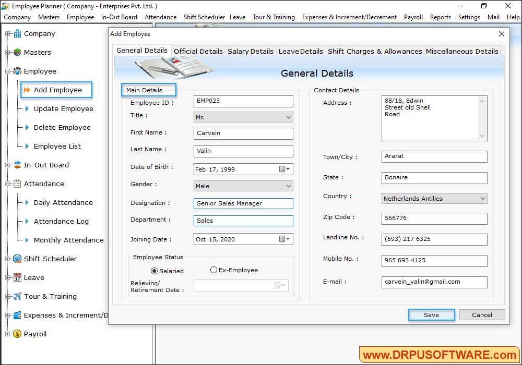Select the Ex-Employee radio button
The height and width of the screenshot is (365, 522).
point(213,270)
